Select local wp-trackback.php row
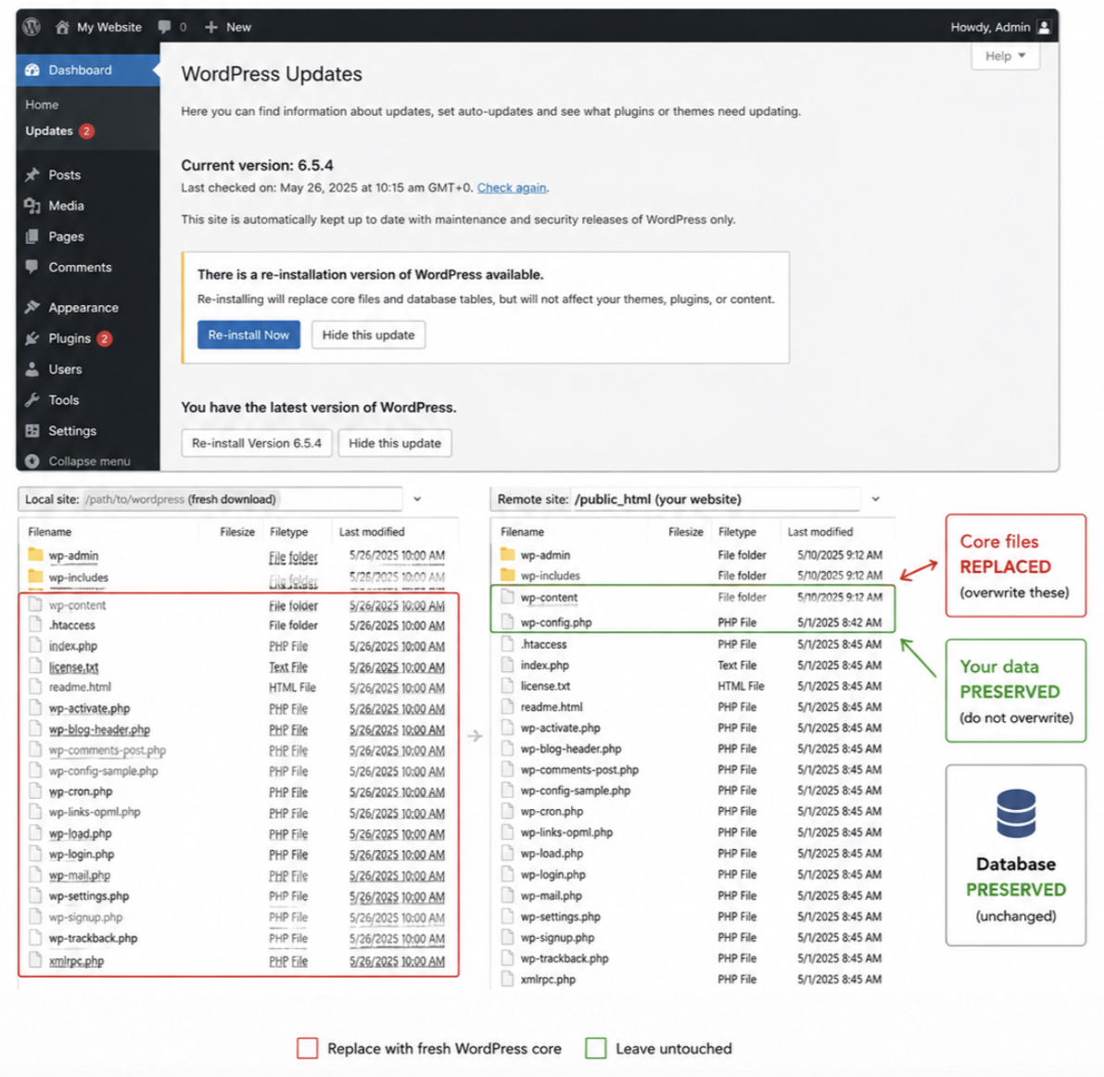Image resolution: width=1104 pixels, height=1077 pixels. coord(238,938)
